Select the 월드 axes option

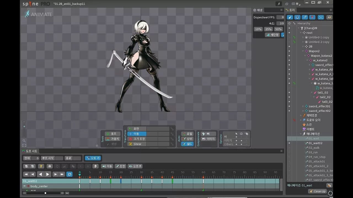[x=187, y=144]
